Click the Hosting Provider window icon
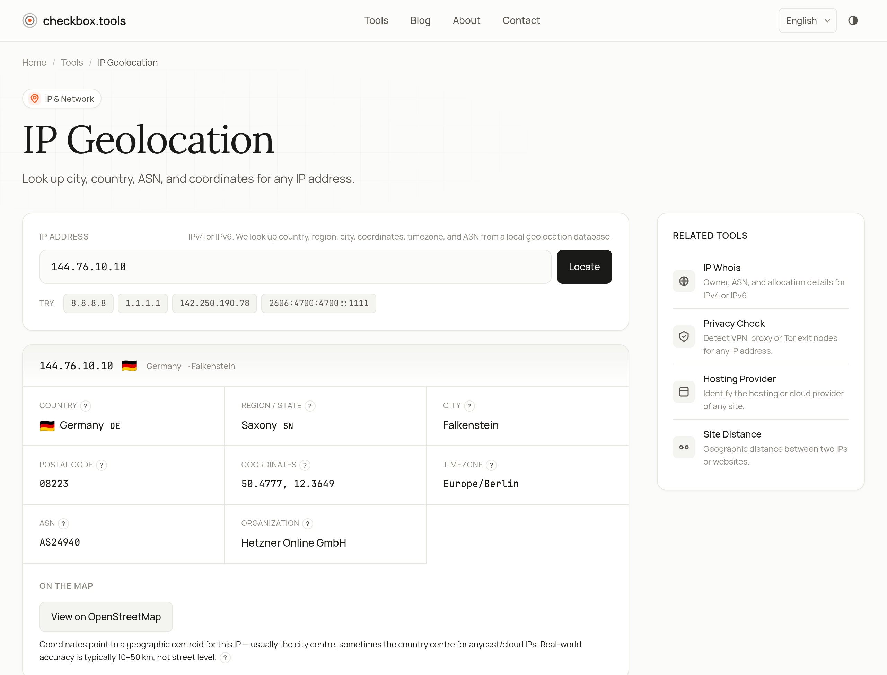The image size is (887, 675). click(684, 392)
